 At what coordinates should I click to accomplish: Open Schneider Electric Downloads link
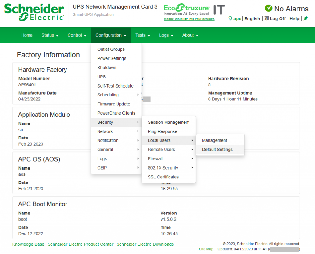click(145, 244)
